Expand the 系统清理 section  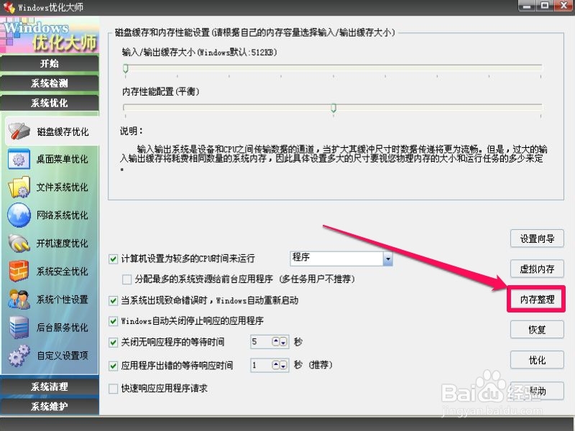[50, 388]
